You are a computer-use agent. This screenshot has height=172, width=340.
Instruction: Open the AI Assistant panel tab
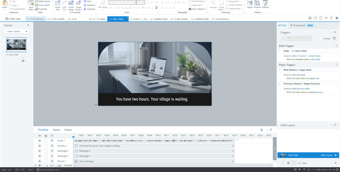(301, 25)
